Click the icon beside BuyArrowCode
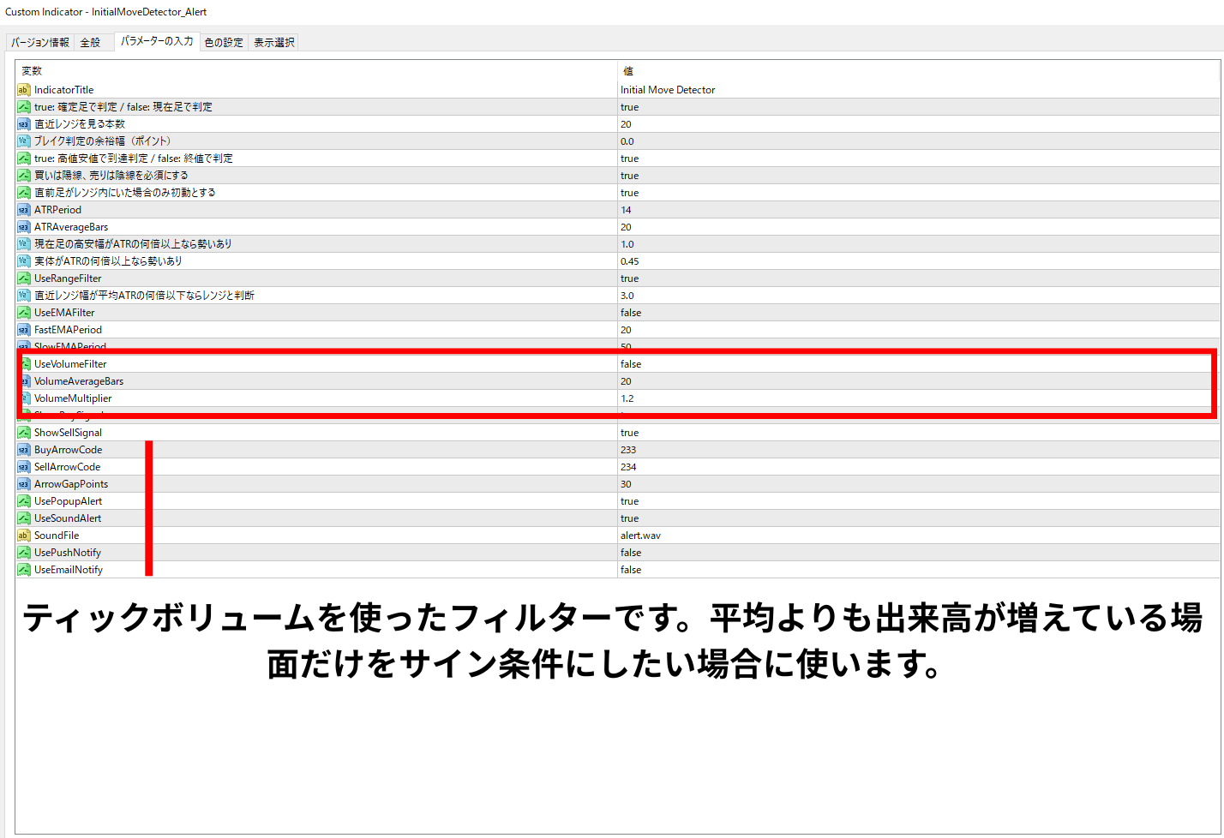The height and width of the screenshot is (838, 1224). click(24, 450)
